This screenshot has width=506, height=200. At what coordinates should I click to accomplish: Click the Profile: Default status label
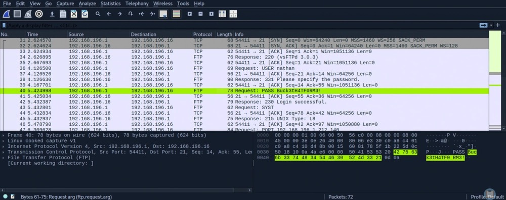coord(487,197)
